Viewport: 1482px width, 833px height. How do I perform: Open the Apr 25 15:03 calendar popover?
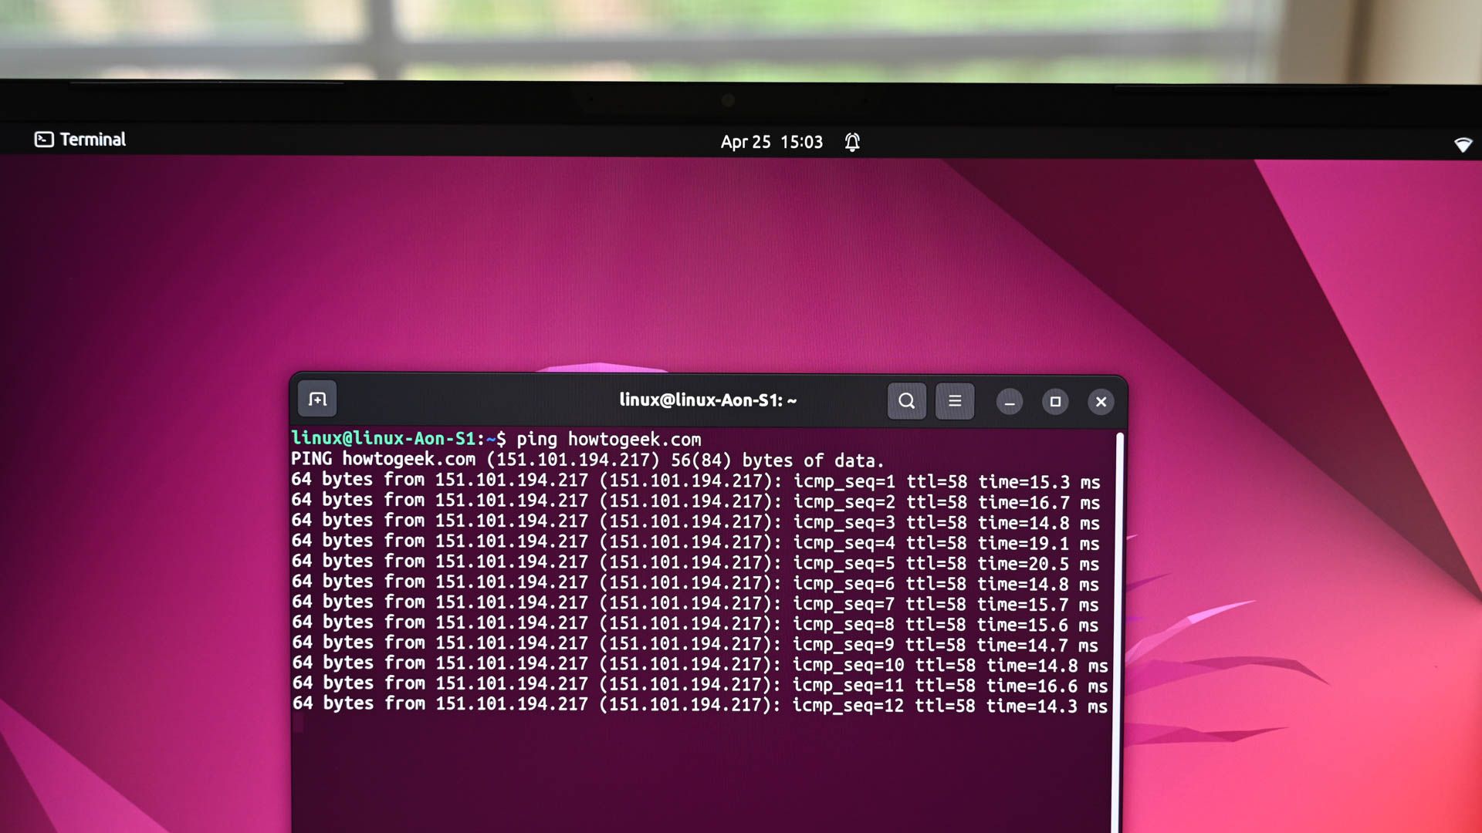click(772, 141)
